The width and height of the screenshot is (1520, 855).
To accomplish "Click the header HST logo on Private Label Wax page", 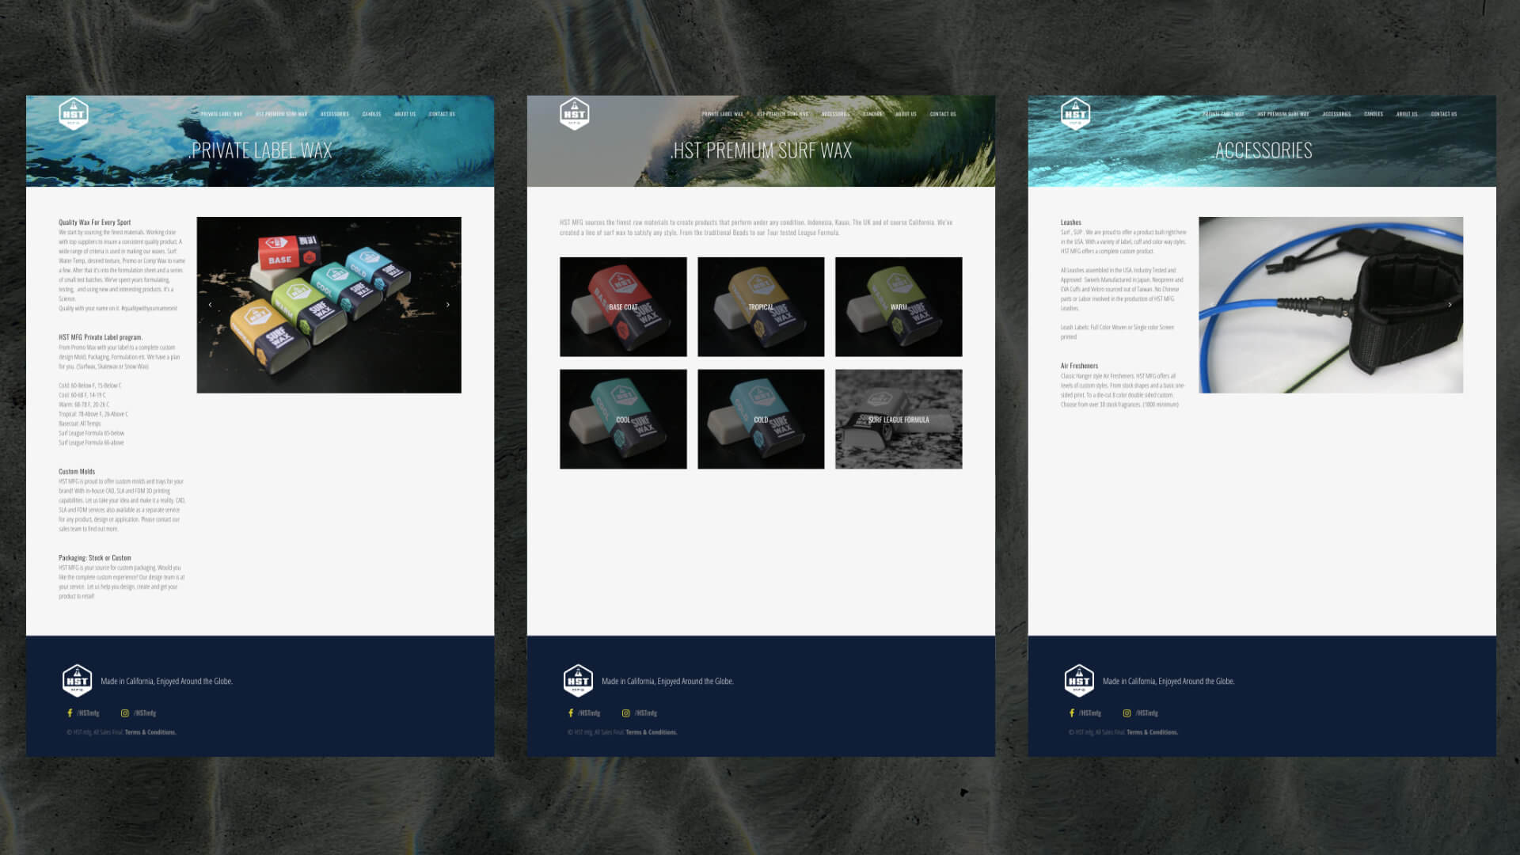I will [x=74, y=113].
